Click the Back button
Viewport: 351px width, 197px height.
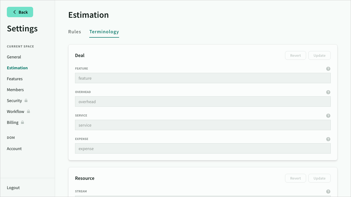(x=20, y=12)
